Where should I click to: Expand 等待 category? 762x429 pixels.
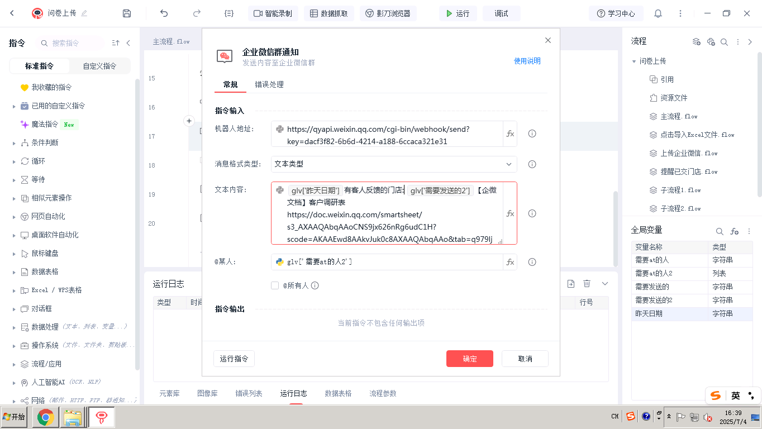coord(13,179)
